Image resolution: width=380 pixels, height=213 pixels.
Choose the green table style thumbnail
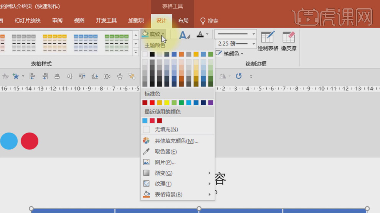pos(117,43)
